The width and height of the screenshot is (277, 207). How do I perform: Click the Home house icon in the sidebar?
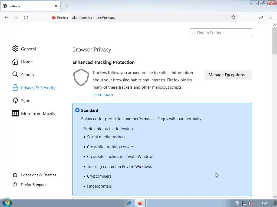15,62
